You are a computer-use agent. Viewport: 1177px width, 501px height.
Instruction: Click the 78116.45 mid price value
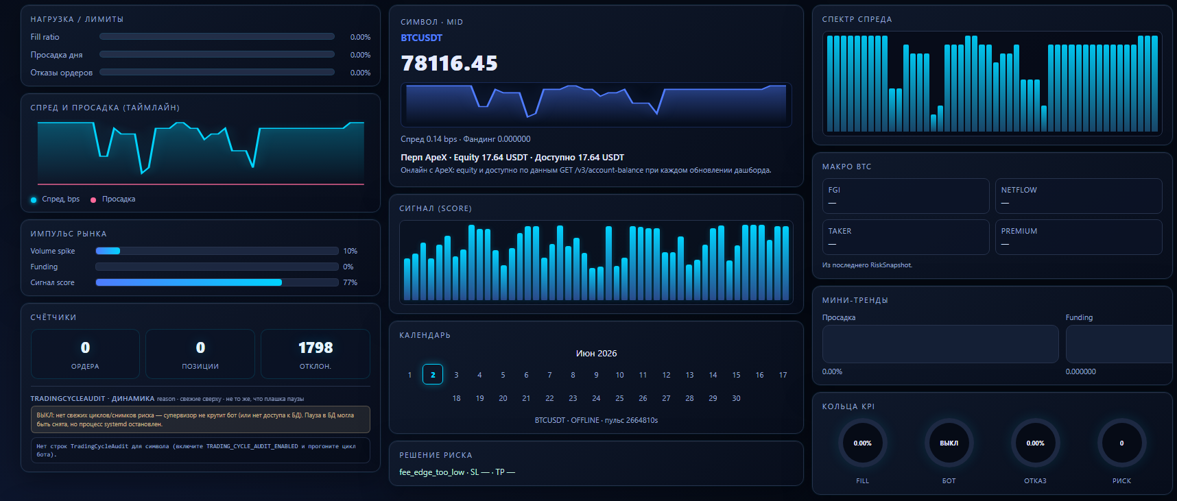[449, 63]
